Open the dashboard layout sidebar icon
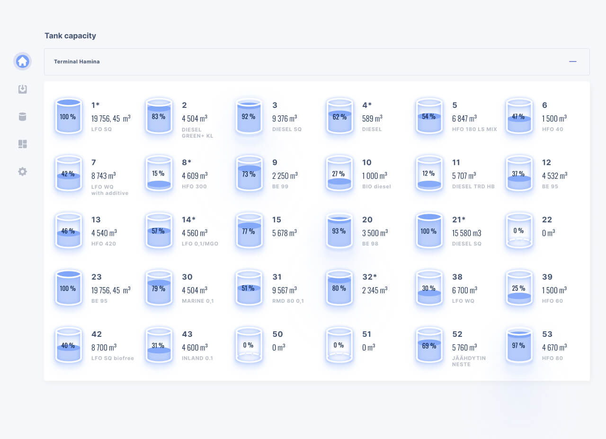Viewport: 606px width, 439px height. [22, 144]
